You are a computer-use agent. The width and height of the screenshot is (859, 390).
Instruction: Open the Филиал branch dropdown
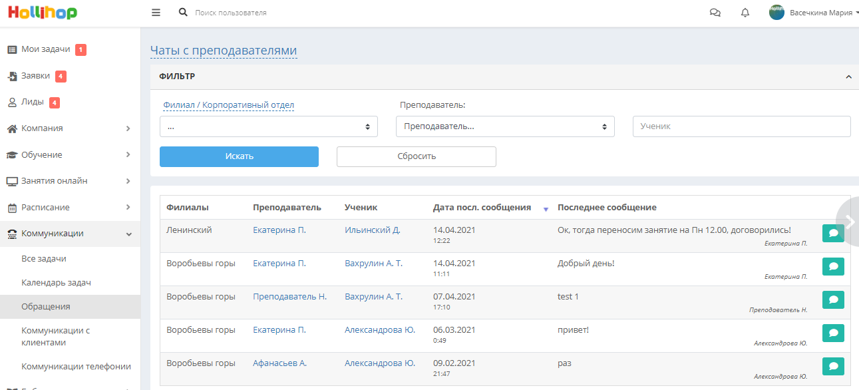pyautogui.click(x=269, y=126)
